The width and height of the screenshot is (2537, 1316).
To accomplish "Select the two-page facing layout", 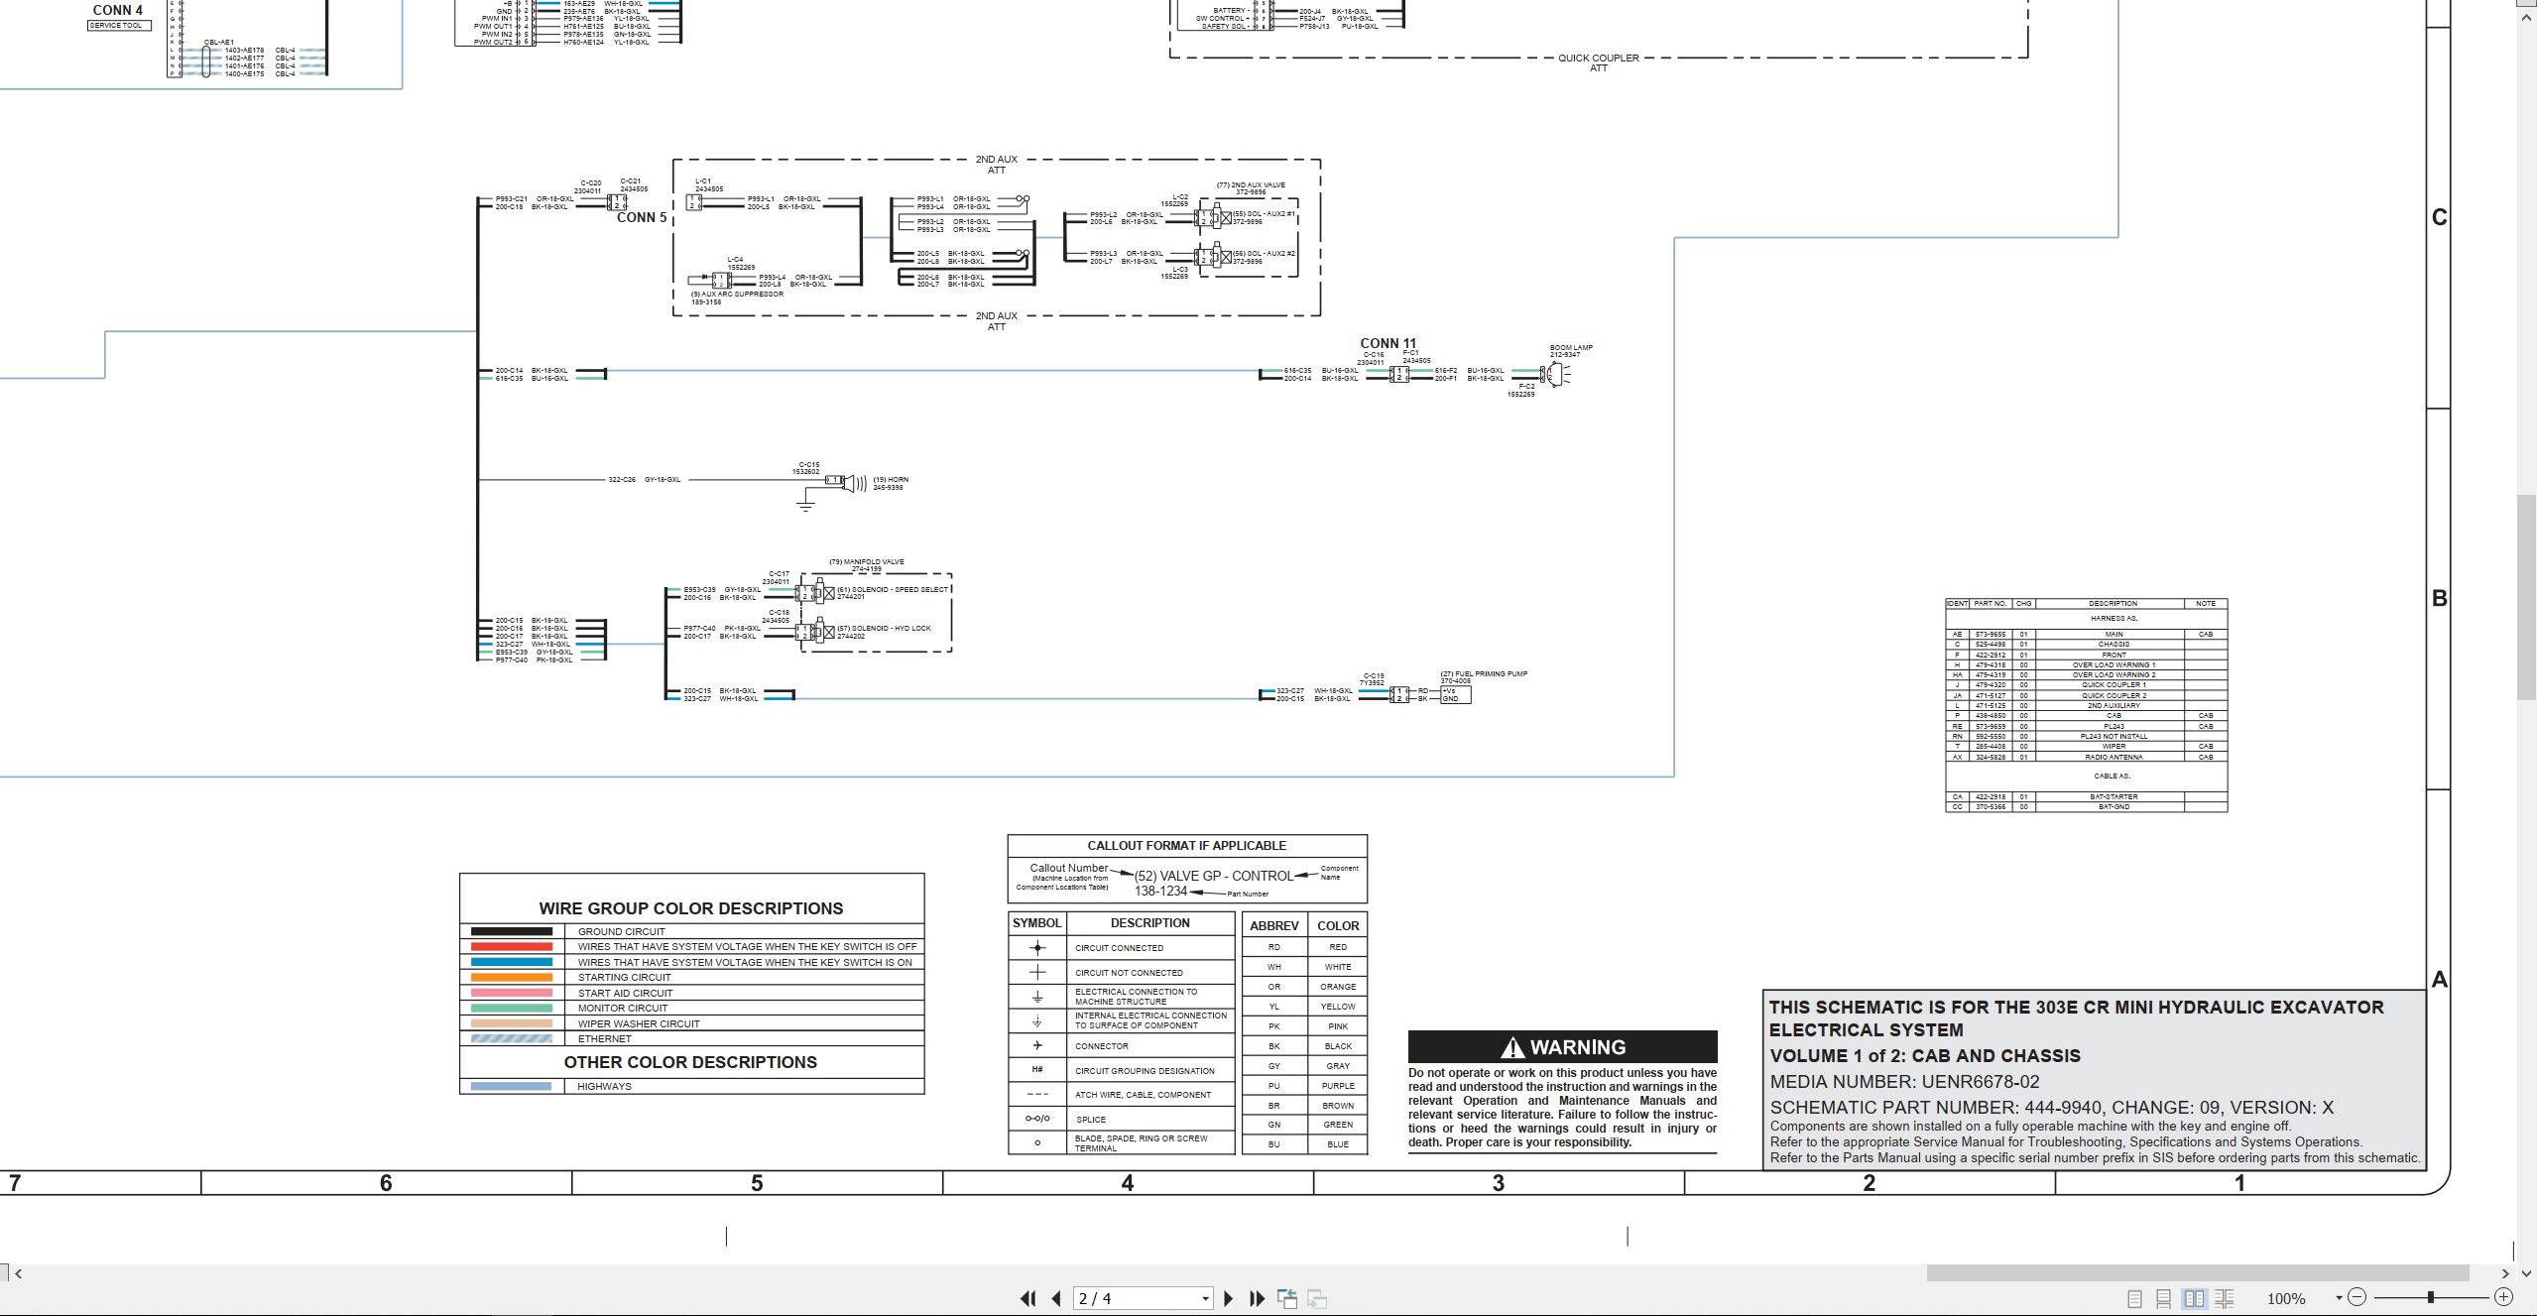I will pos(2194,1298).
